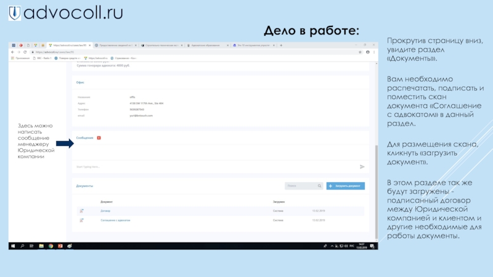Open the Соглашение с адвокатом document link
Viewport: 493px width, 277px height.
point(115,220)
